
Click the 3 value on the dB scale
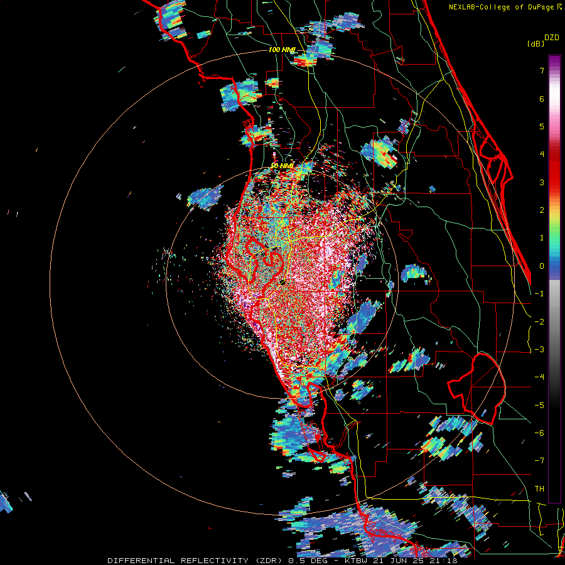[542, 182]
